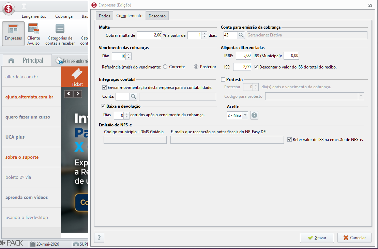The height and width of the screenshot is (249, 378).
Task: Open the Cliente Avulso icon
Action: [x=33, y=34]
